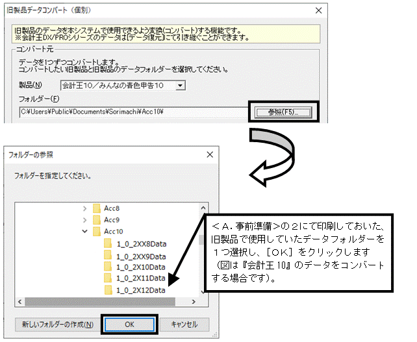
Task: Click the horizontal scroll right arrow
Action: tap(194, 302)
